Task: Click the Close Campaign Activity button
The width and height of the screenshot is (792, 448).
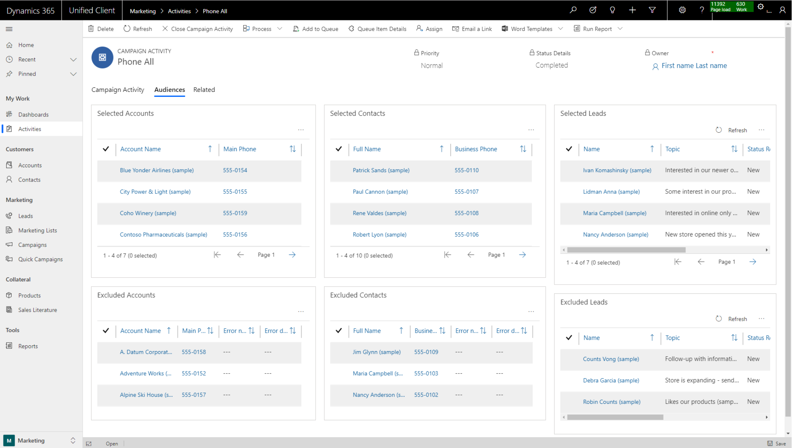Action: click(x=197, y=29)
